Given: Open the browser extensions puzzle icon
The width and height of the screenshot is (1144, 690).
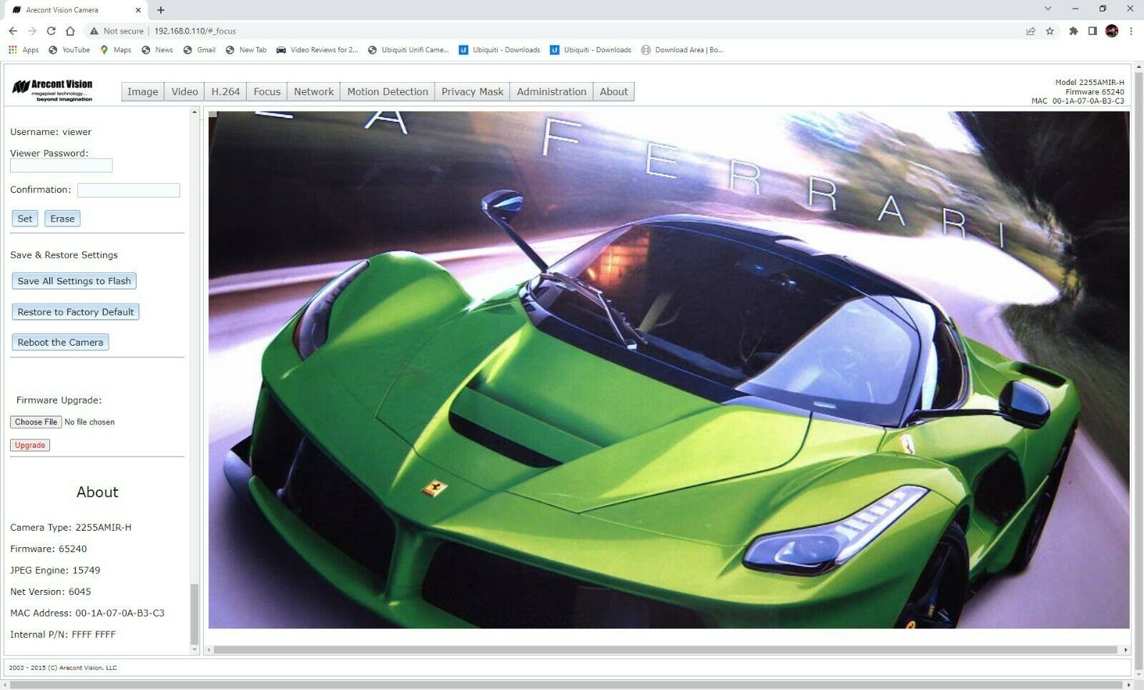Looking at the screenshot, I should [1073, 31].
